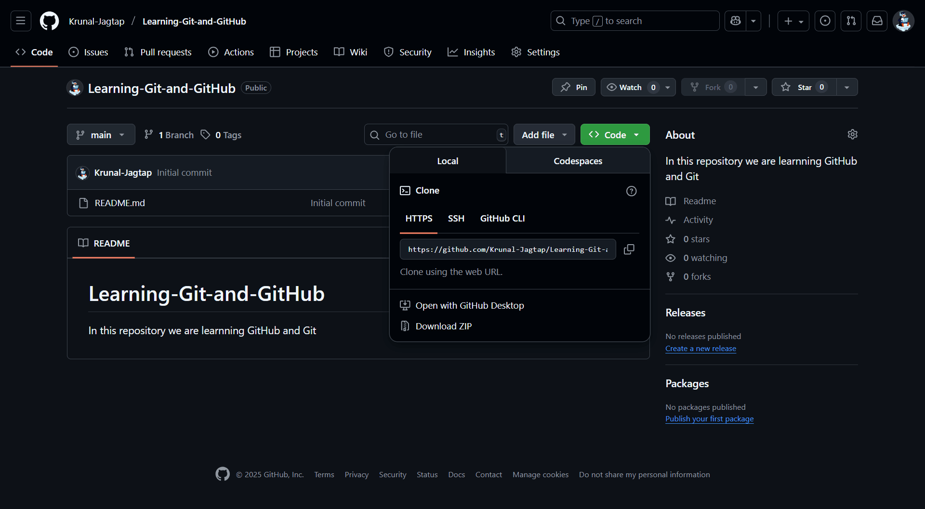Screen dimensions: 925x509
Task: Open the notifications inbox icon
Action: [877, 21]
